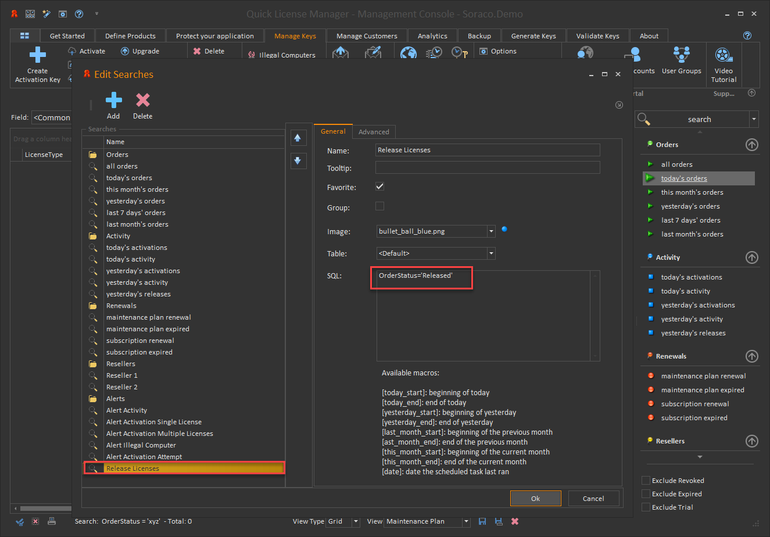Screen dimensions: 770x537
Task: Enable Exclude Trial checkbox
Action: click(646, 507)
